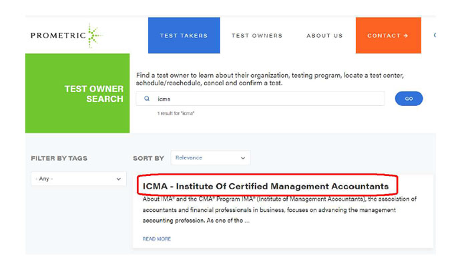Open the ICMA Institute result title link

tap(266, 185)
